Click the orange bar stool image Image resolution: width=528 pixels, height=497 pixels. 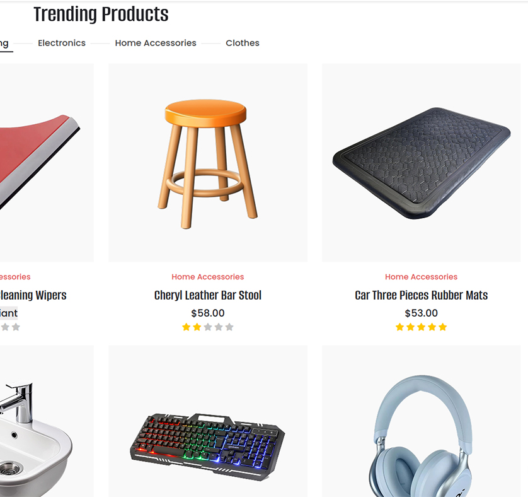point(208,163)
